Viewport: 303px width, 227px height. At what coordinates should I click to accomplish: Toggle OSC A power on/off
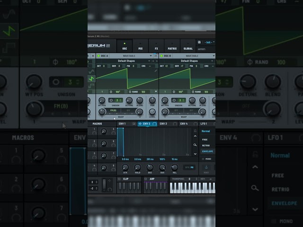click(98, 56)
